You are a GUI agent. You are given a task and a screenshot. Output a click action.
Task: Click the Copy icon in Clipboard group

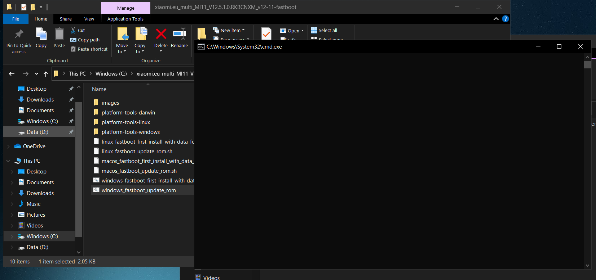(41, 35)
